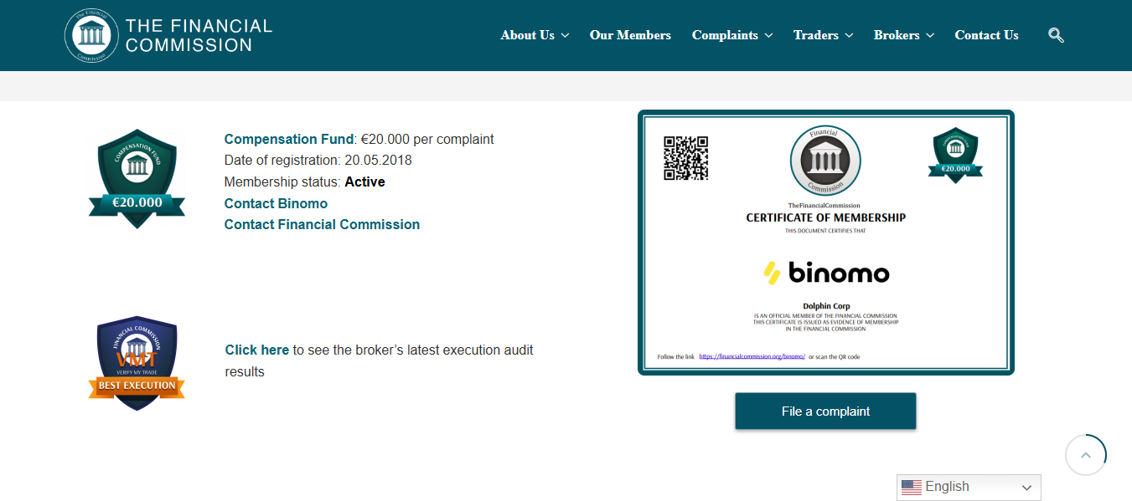This screenshot has width=1132, height=501.
Task: Expand the About Us menu
Action: (535, 34)
